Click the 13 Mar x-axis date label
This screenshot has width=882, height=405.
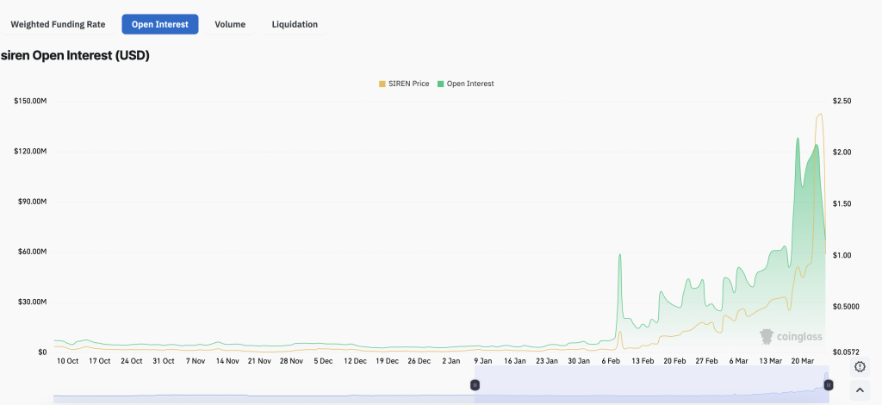pos(769,361)
